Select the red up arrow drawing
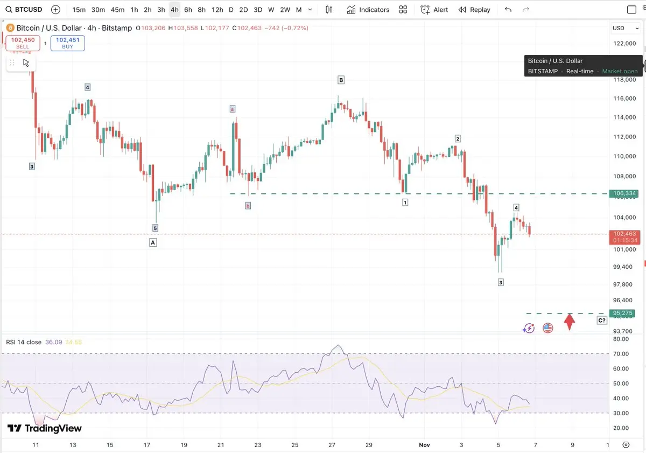 coord(570,322)
